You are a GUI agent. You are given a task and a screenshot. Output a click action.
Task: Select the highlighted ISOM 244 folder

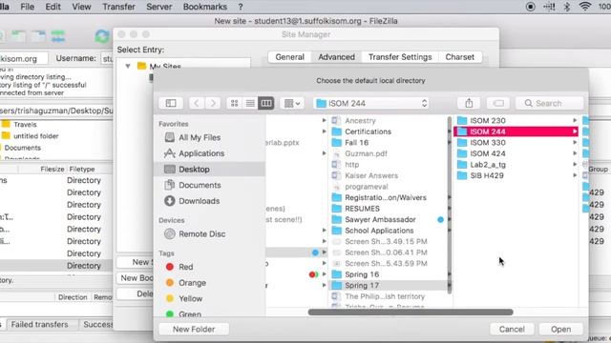coord(516,131)
